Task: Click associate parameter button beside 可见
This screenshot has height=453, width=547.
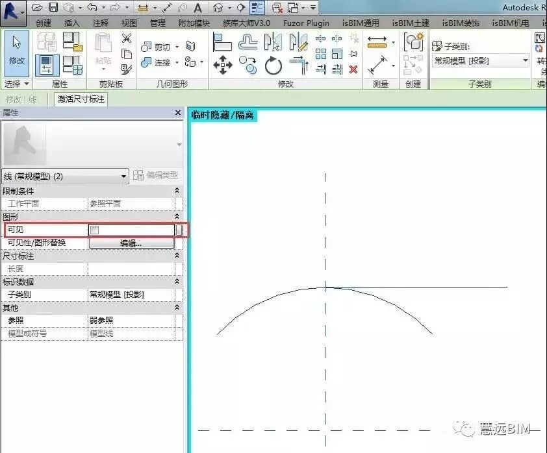Action: [x=179, y=230]
